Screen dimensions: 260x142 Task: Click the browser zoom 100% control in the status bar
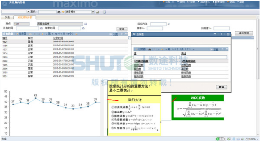coord(252,139)
